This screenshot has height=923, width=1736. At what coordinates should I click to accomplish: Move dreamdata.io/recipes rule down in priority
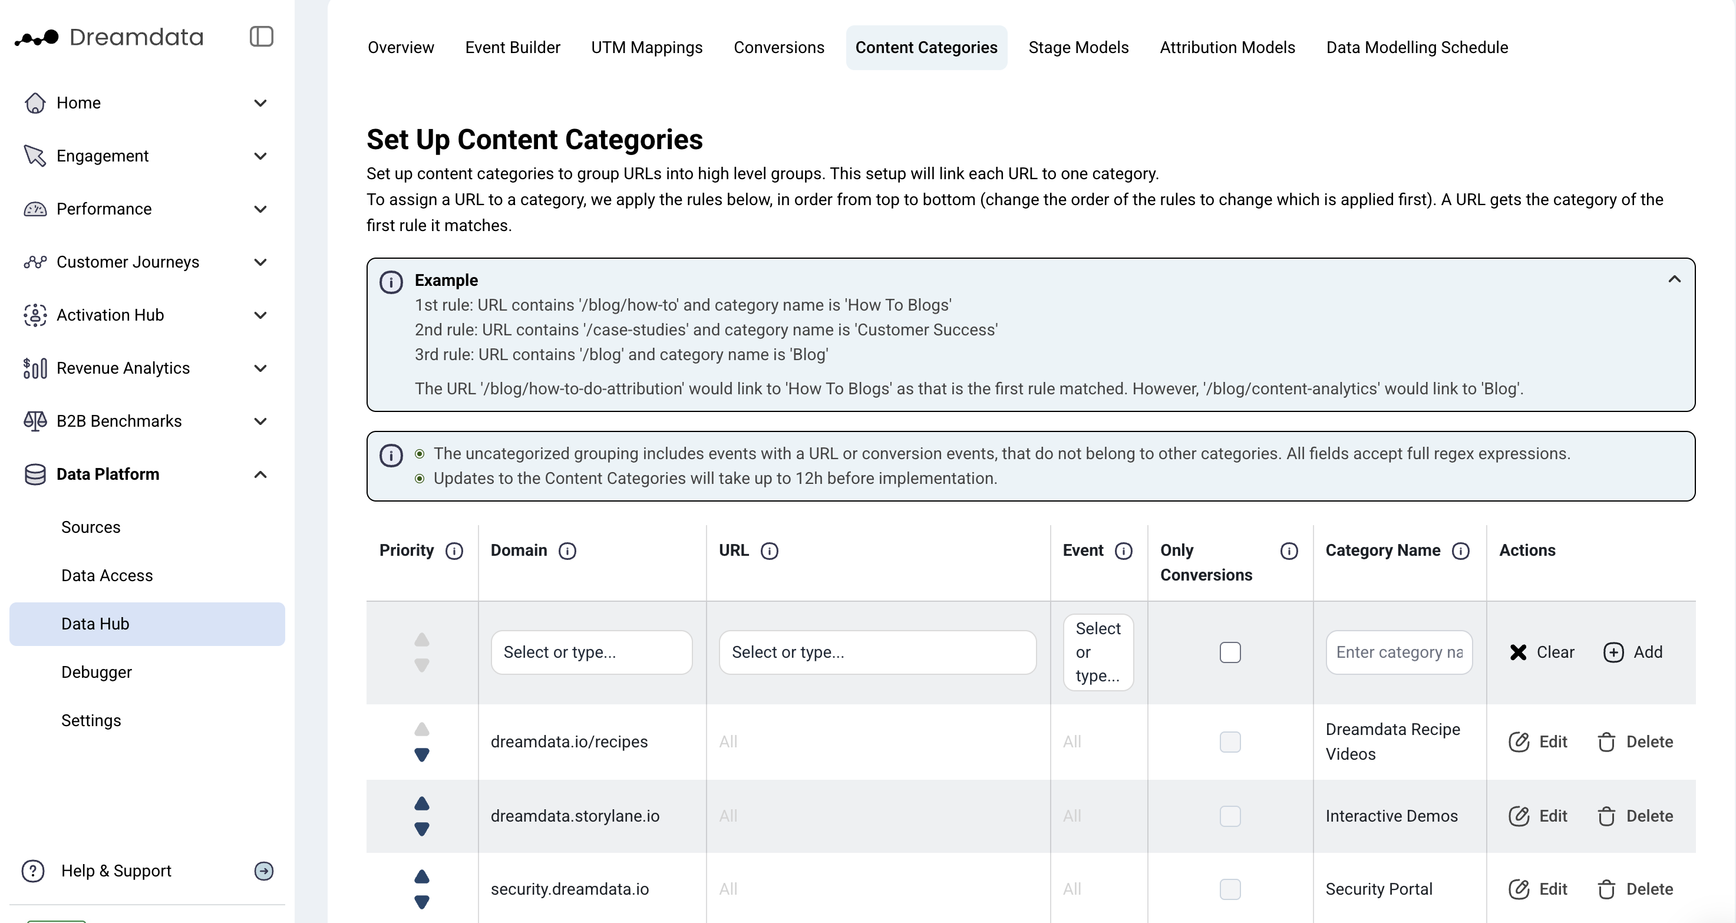(x=422, y=754)
